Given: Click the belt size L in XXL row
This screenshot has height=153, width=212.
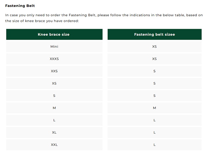Looking at the screenshot, I should coord(154,145).
